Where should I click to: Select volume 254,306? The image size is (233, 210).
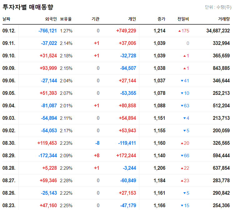click(x=221, y=205)
